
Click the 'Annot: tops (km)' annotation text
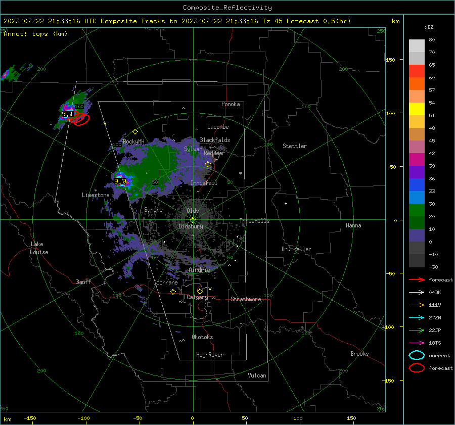coord(35,34)
